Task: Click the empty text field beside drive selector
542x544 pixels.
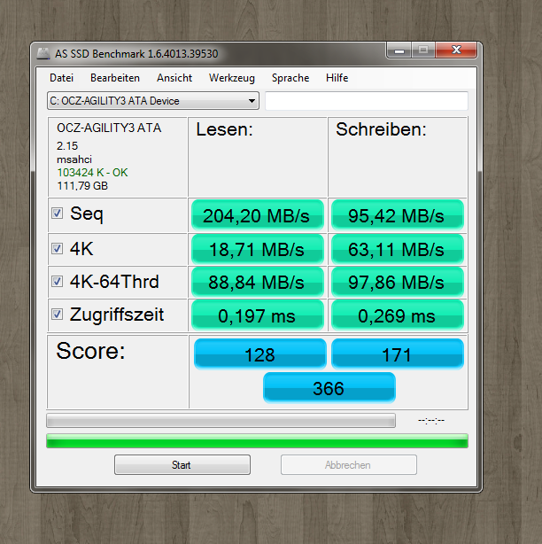Action: (367, 101)
